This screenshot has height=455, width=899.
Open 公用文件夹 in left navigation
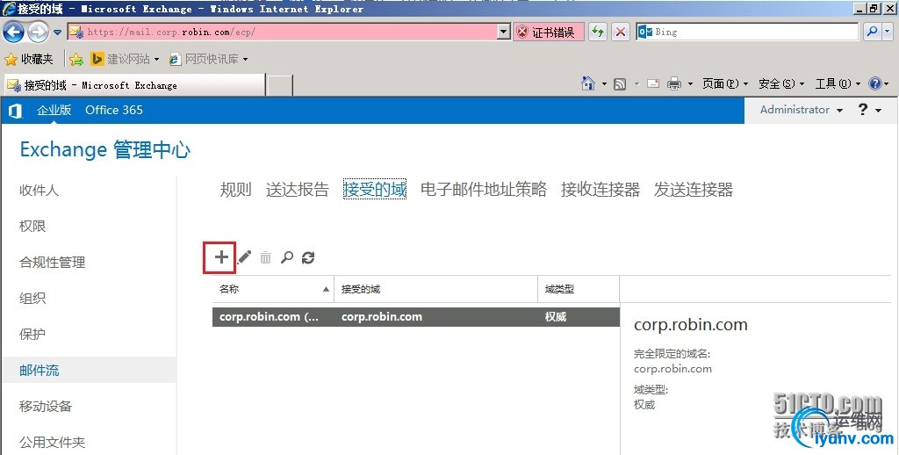pos(52,443)
